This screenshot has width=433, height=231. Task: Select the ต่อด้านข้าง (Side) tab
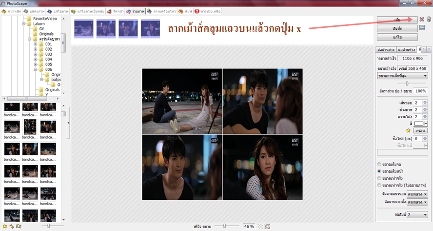click(406, 50)
